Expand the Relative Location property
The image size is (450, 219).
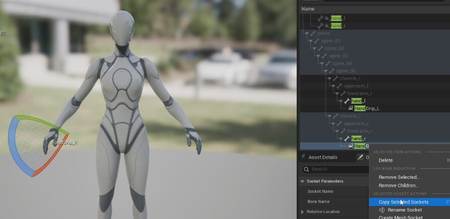[303, 212]
